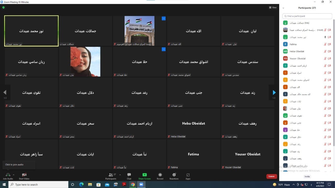This screenshot has width=335, height=188.
Task: Click the Invite button
Action: coord(307,177)
